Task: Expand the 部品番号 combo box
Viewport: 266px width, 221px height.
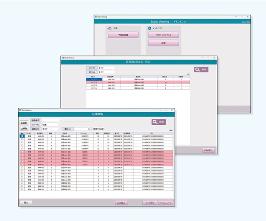Action: coord(59,120)
